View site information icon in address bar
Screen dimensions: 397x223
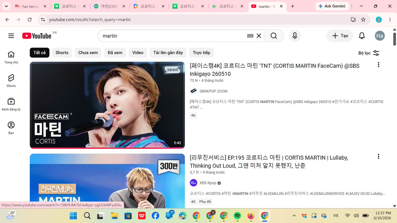pyautogui.click(x=43, y=19)
